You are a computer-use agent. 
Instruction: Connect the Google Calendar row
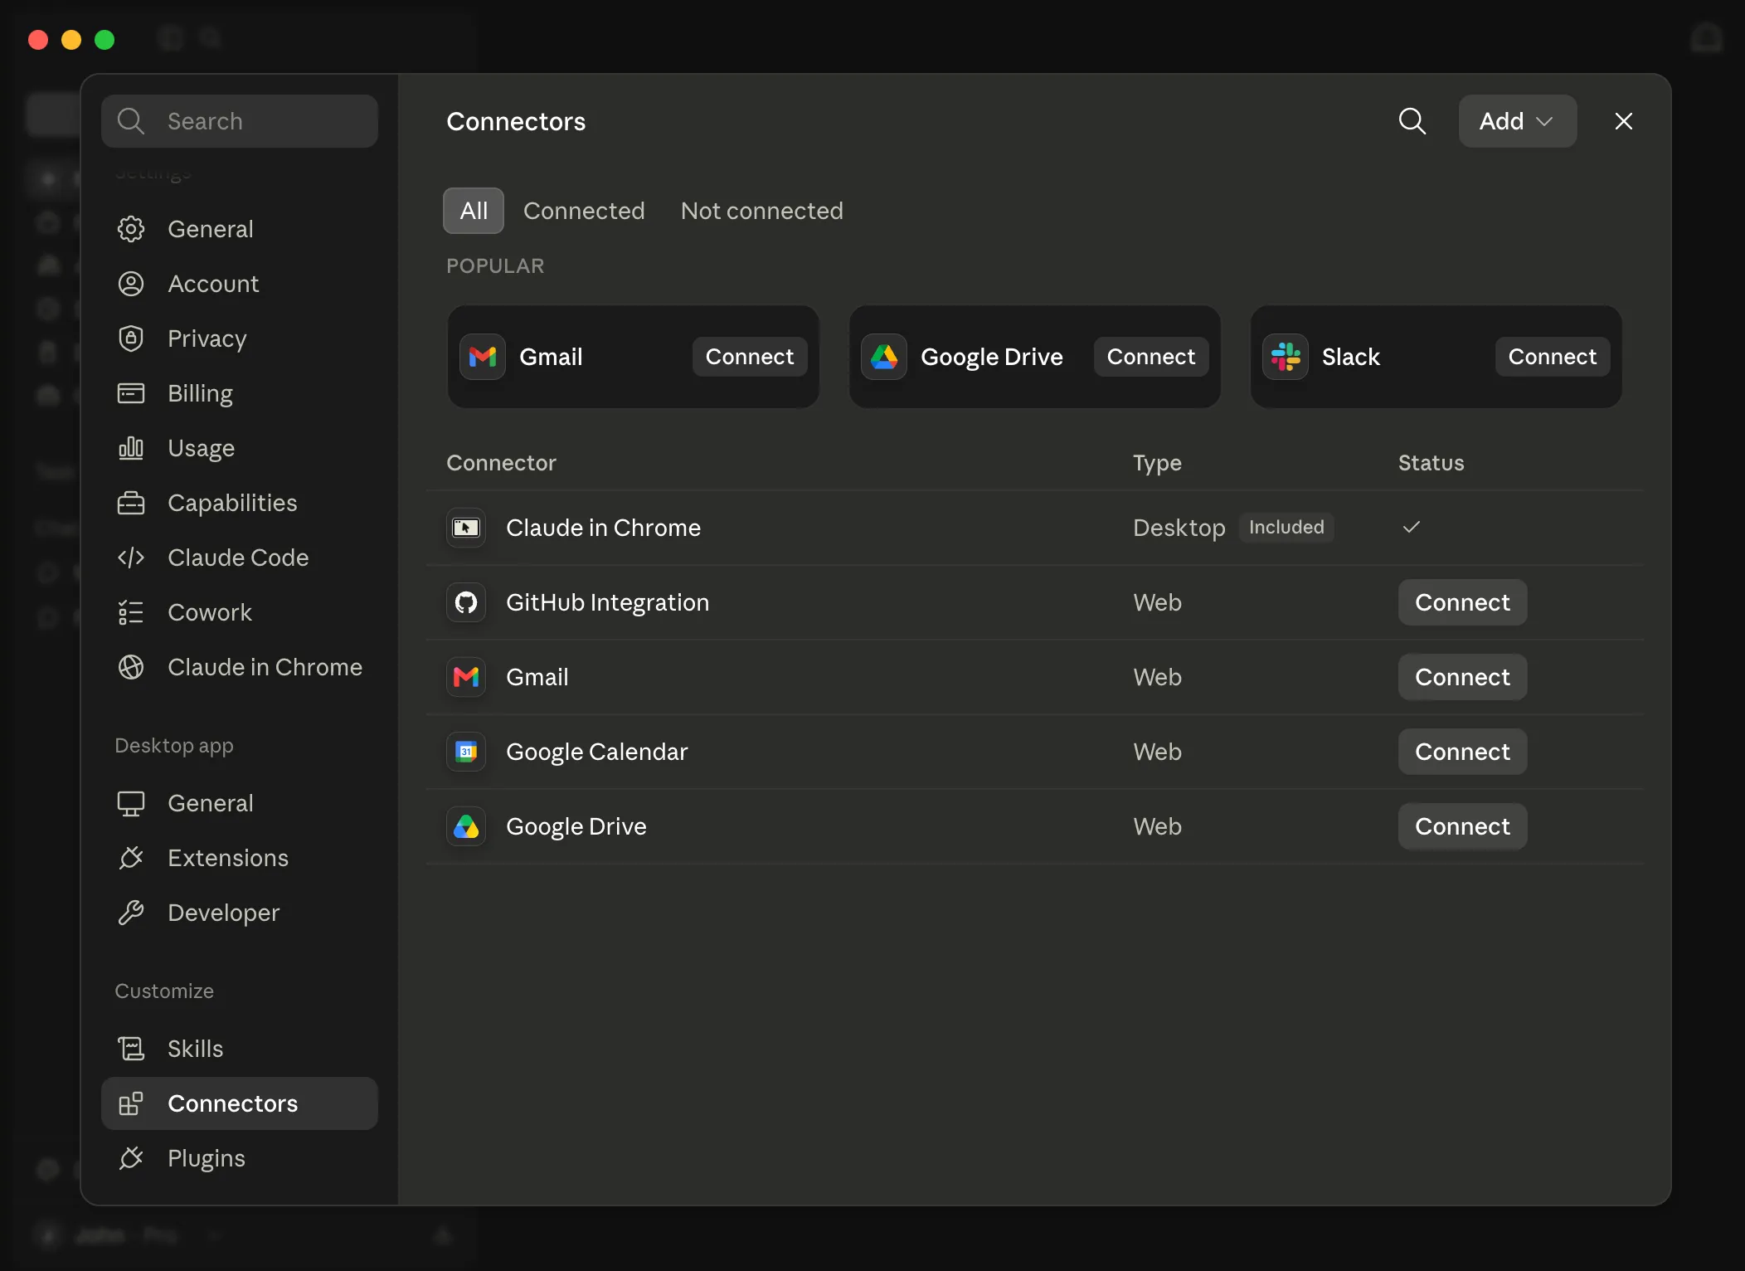click(1462, 752)
